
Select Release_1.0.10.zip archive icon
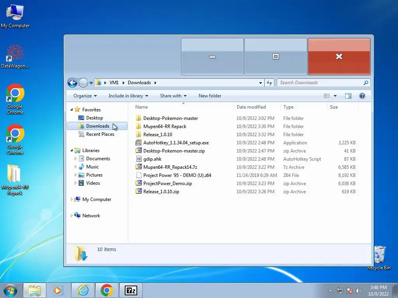click(139, 191)
